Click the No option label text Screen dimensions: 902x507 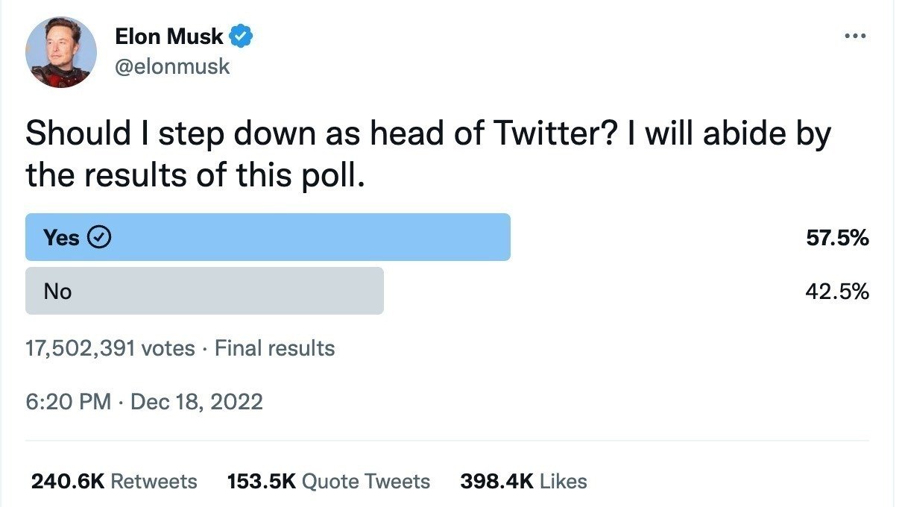57,292
